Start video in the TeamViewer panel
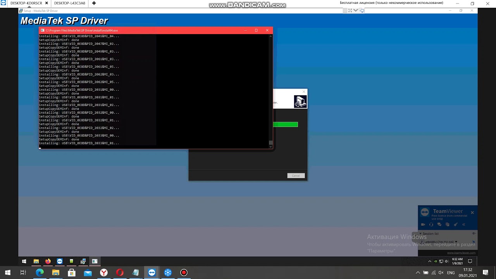This screenshot has height=279, width=496. click(x=423, y=224)
